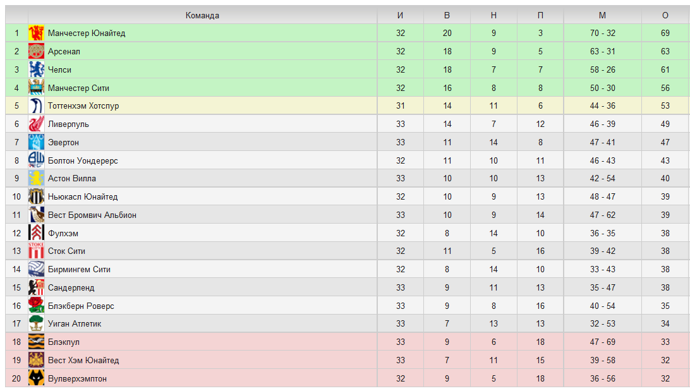
Task: Click the Newcastle United striped crest
Action: [x=36, y=196]
